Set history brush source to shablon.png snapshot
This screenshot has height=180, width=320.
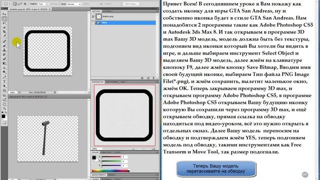click(93, 16)
